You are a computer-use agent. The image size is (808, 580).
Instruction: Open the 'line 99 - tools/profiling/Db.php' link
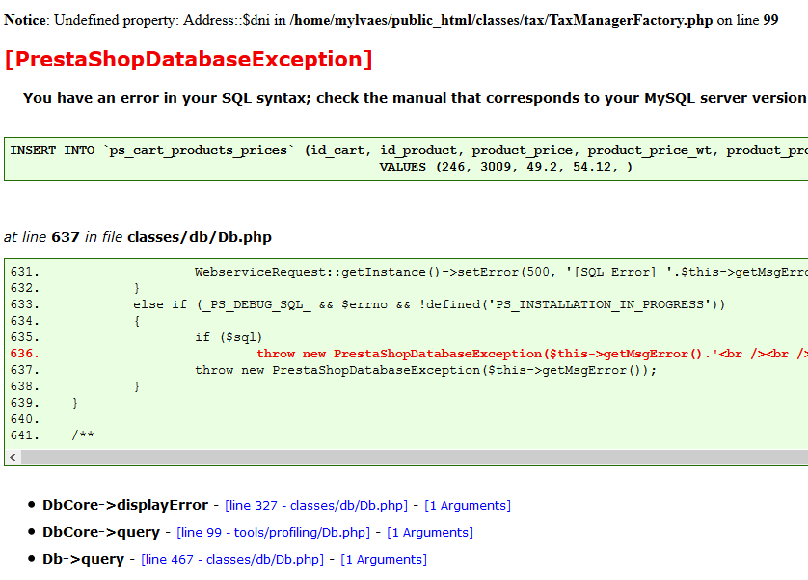tap(274, 532)
